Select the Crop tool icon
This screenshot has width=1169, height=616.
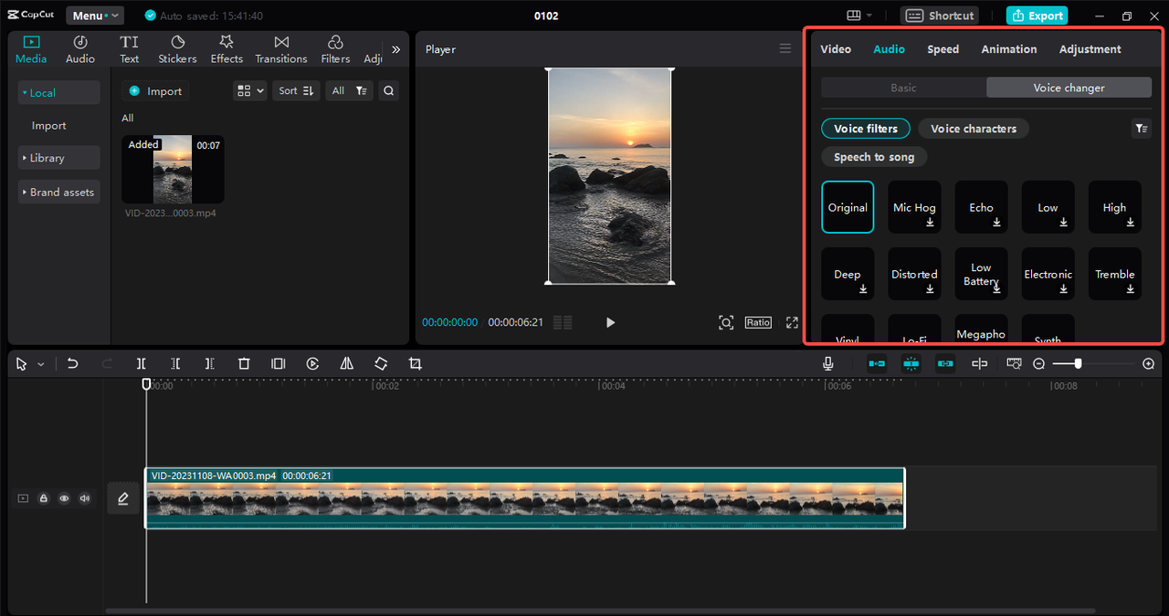point(415,363)
